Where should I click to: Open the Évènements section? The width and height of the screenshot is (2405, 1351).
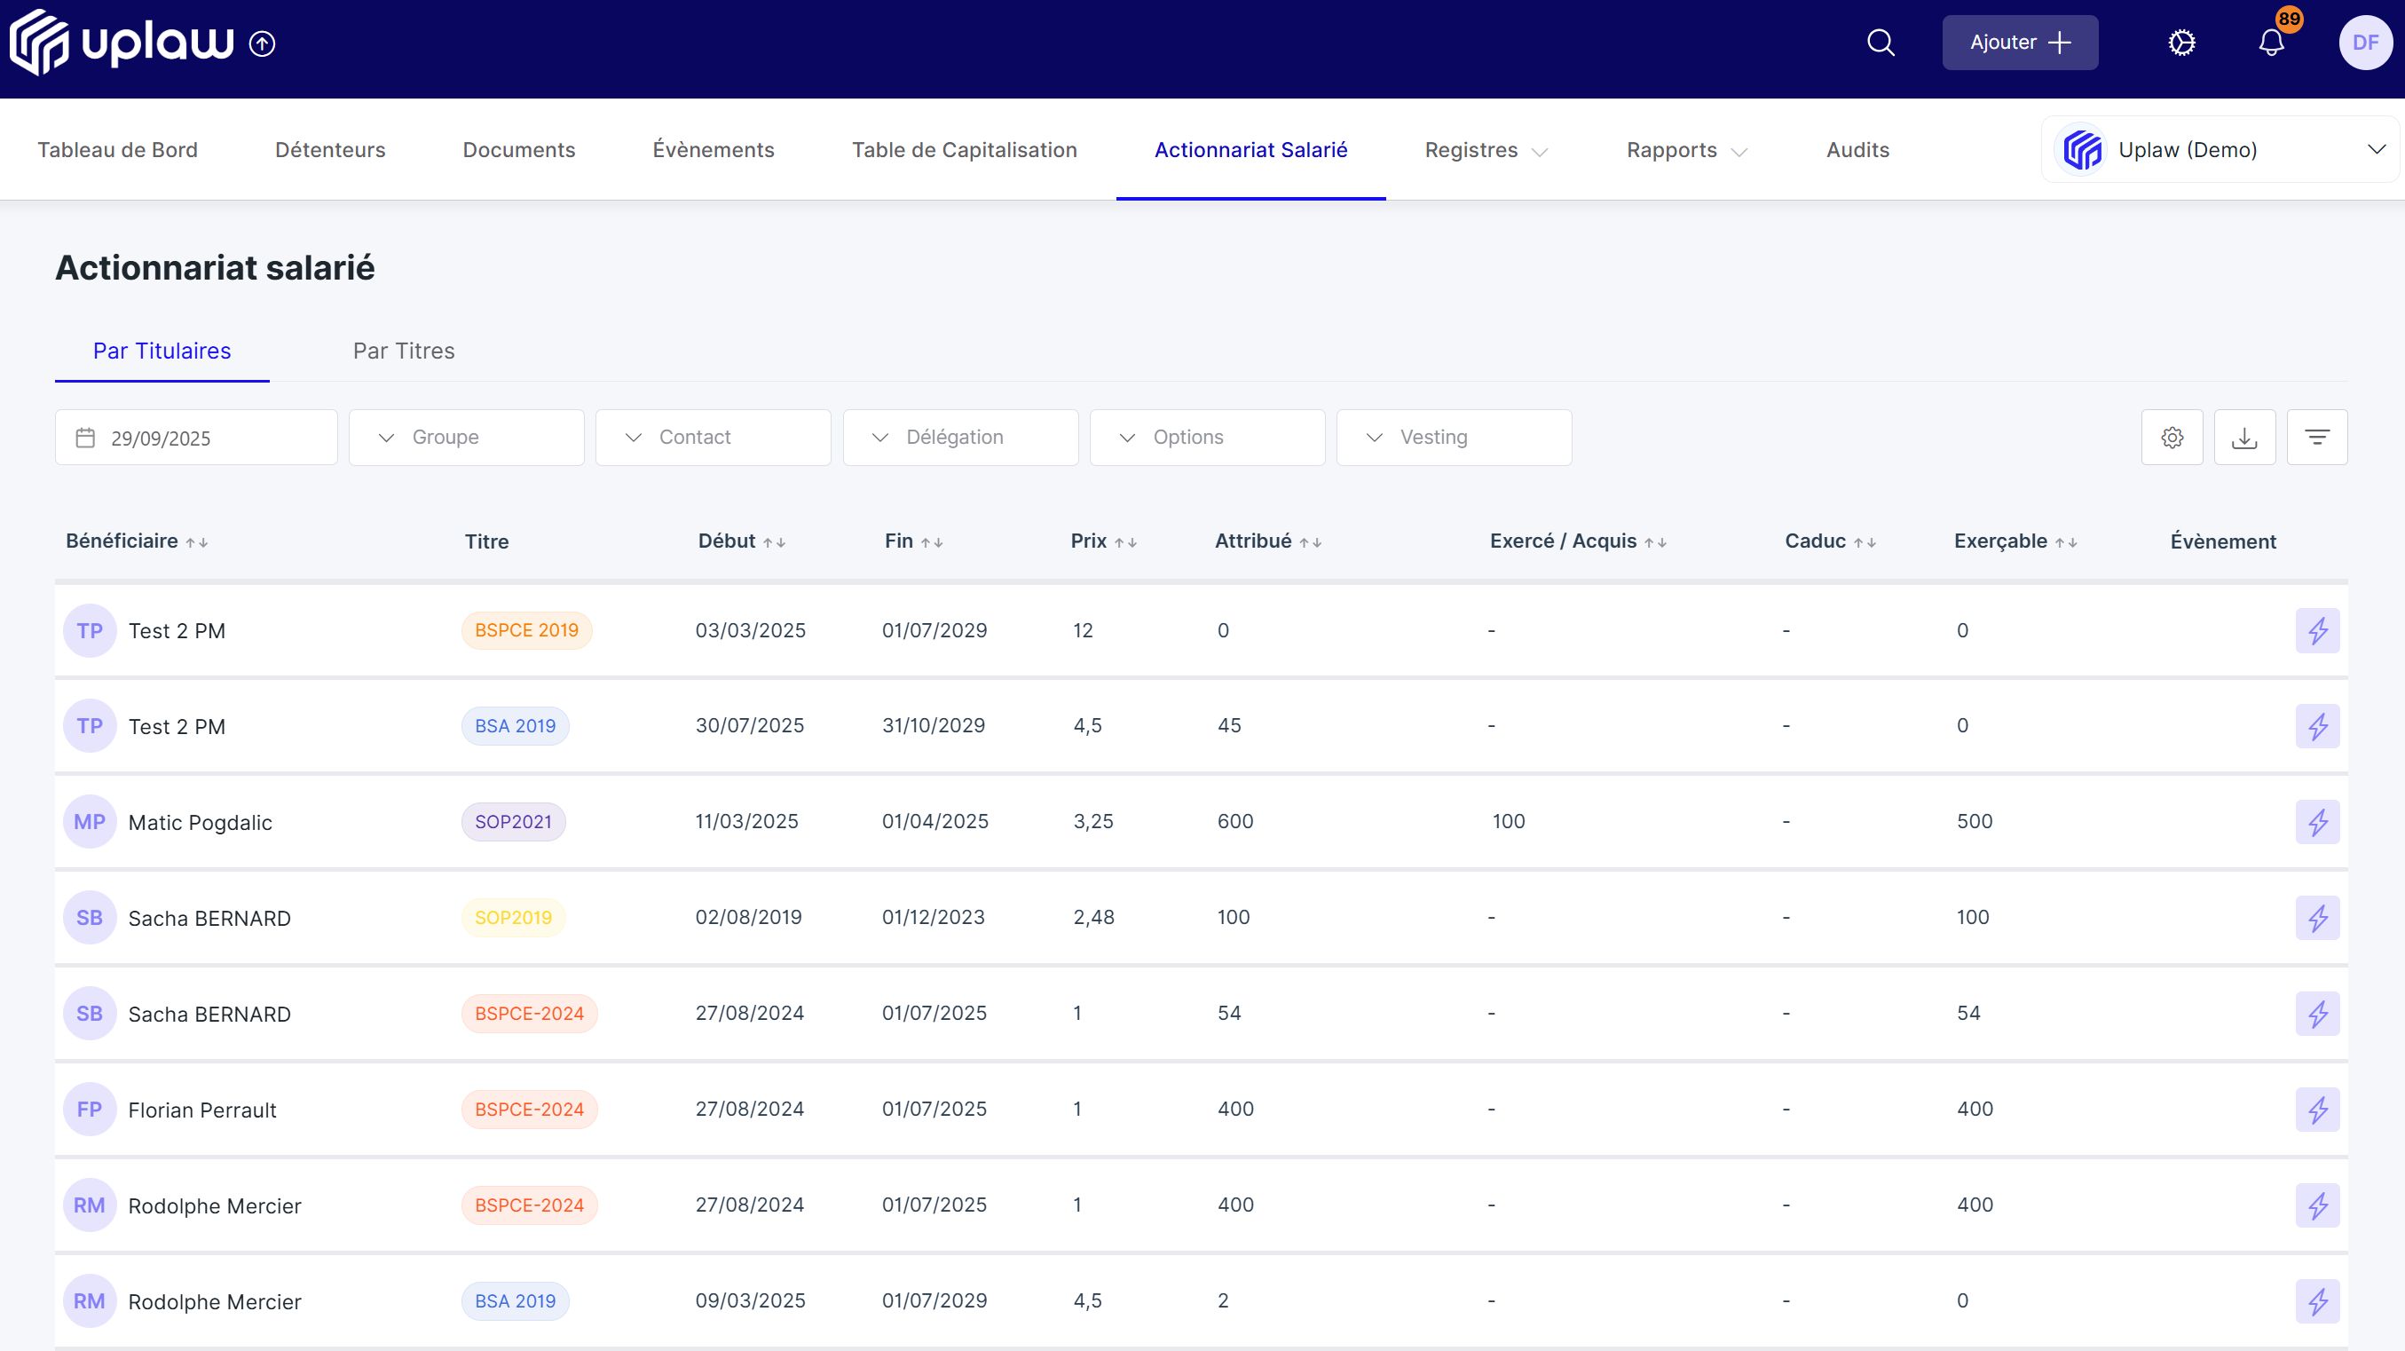pos(714,149)
